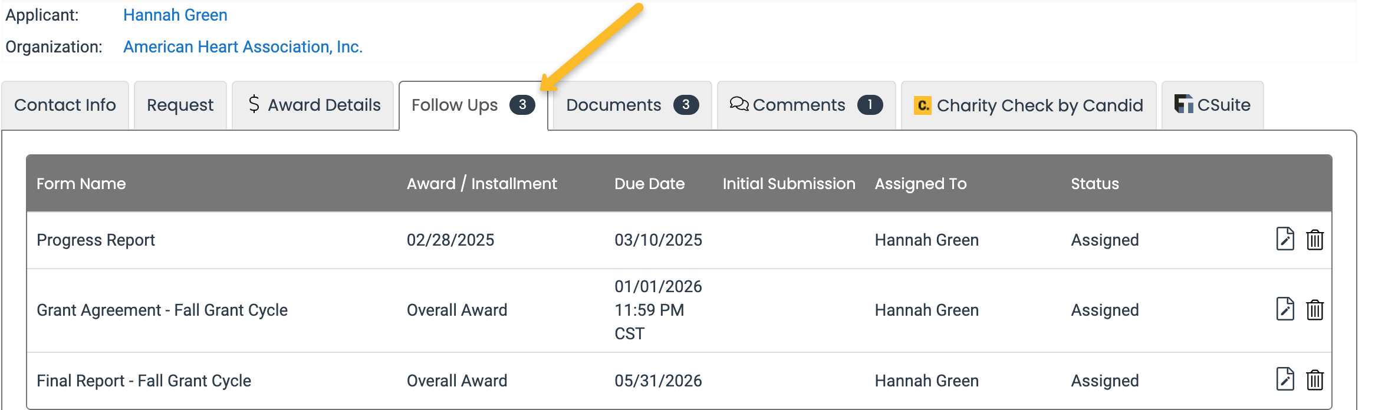
Task: Sort by Status column header
Action: pos(1095,184)
